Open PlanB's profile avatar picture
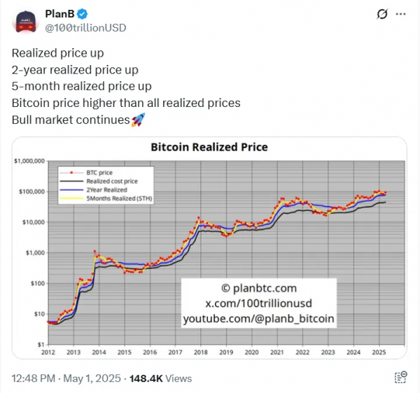Viewport: 420px width, 393px height. [x=26, y=22]
